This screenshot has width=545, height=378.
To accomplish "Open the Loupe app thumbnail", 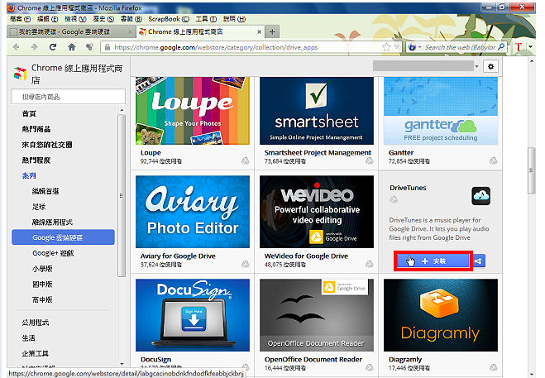I will [x=193, y=111].
